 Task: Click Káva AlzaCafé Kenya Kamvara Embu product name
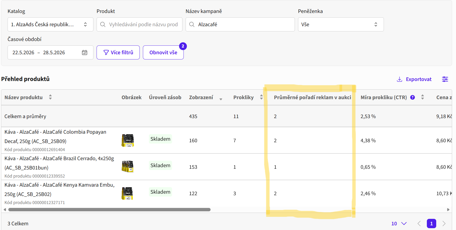59,190
